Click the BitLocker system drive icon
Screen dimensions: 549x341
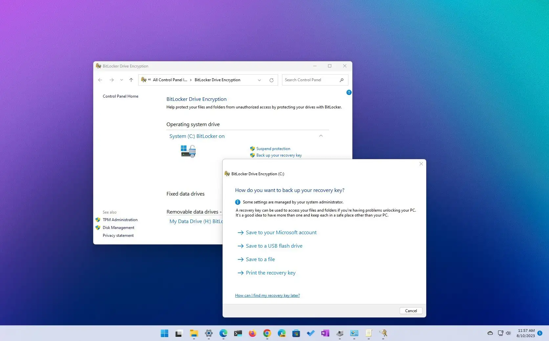click(x=188, y=151)
